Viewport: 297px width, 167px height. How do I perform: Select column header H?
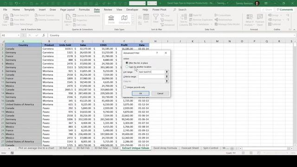click(x=155, y=41)
